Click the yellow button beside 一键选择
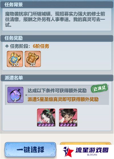Image resolution: width=114 pixels, height=159 pixels. pyautogui.click(x=85, y=144)
